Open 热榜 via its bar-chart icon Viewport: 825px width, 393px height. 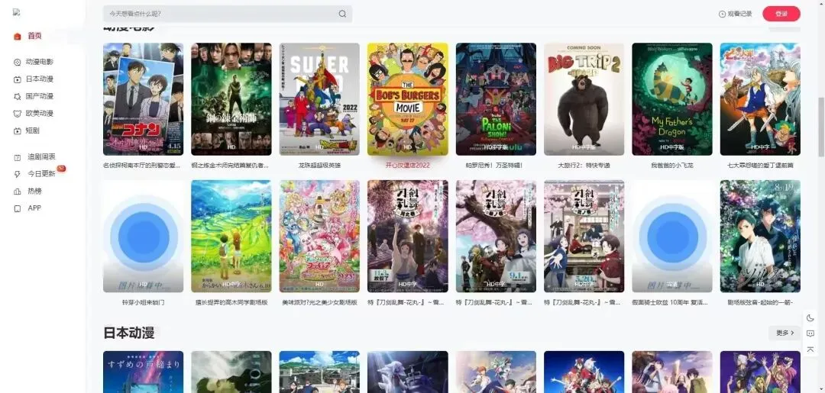tap(18, 192)
